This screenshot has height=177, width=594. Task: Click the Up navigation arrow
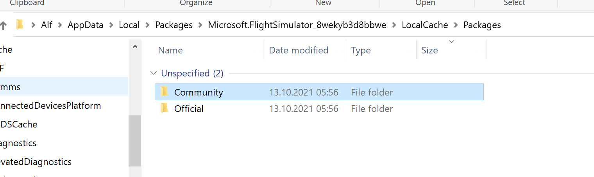(4, 26)
